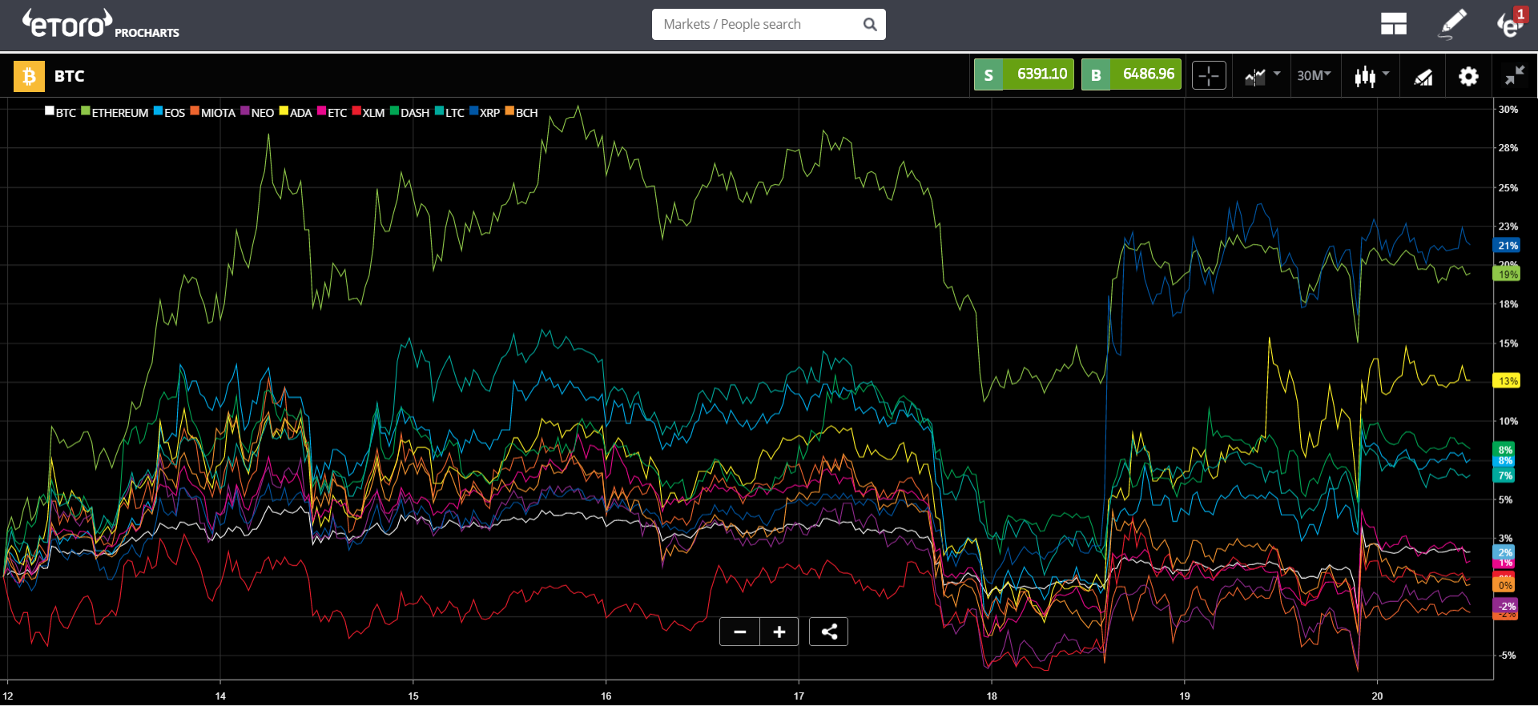
Task: Open the 30M timeframe dropdown
Action: pyautogui.click(x=1314, y=75)
